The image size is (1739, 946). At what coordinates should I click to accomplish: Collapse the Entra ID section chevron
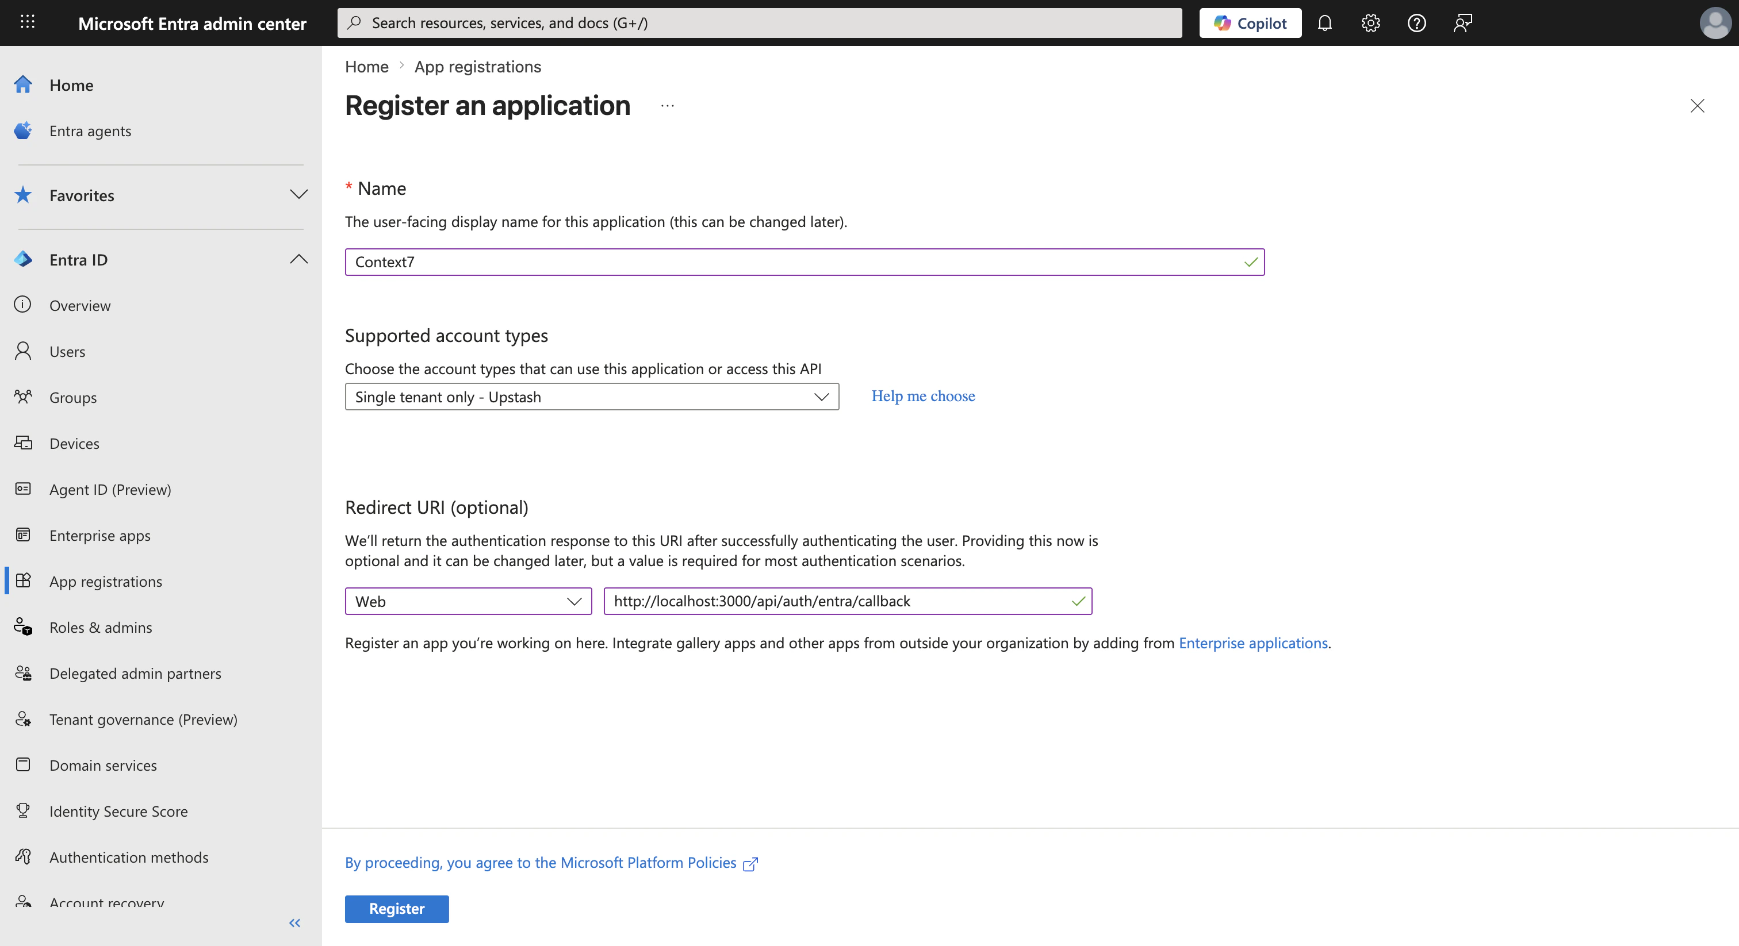(298, 259)
